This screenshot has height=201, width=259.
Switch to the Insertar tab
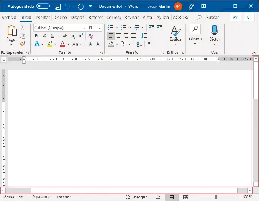pos(42,18)
